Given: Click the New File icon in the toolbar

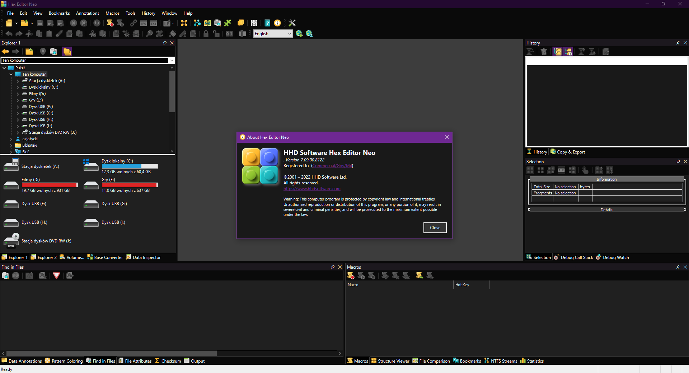Looking at the screenshot, I should [9, 23].
